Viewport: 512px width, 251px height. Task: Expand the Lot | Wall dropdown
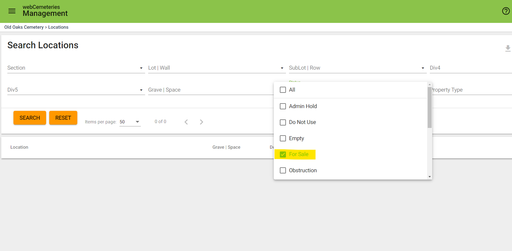[217, 68]
